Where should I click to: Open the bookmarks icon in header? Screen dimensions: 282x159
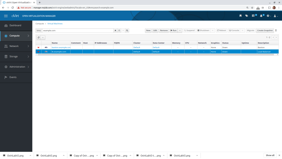pos(240,16)
